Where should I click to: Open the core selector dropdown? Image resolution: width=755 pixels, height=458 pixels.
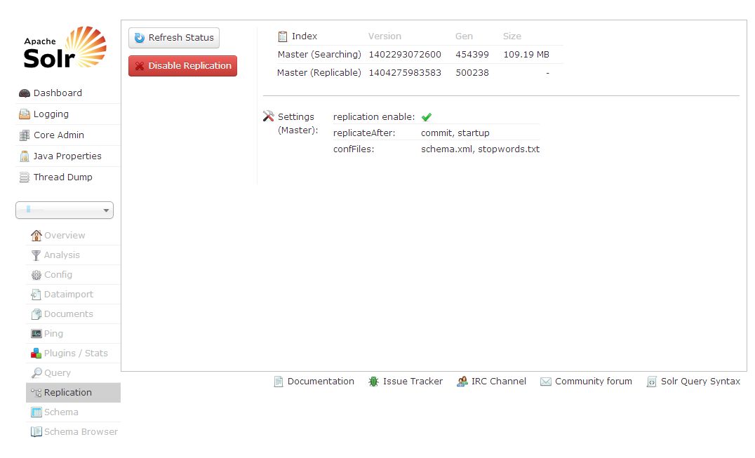click(x=65, y=210)
